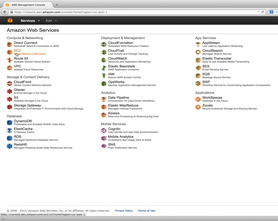Click the Terms of Use link
The width and height of the screenshot is (278, 221).
click(x=147, y=210)
